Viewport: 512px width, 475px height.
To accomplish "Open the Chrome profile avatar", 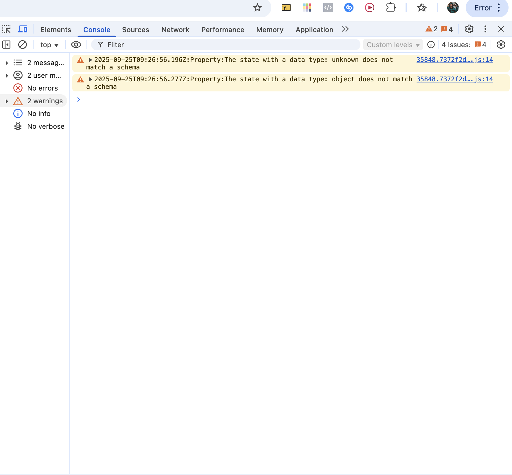I will (453, 8).
